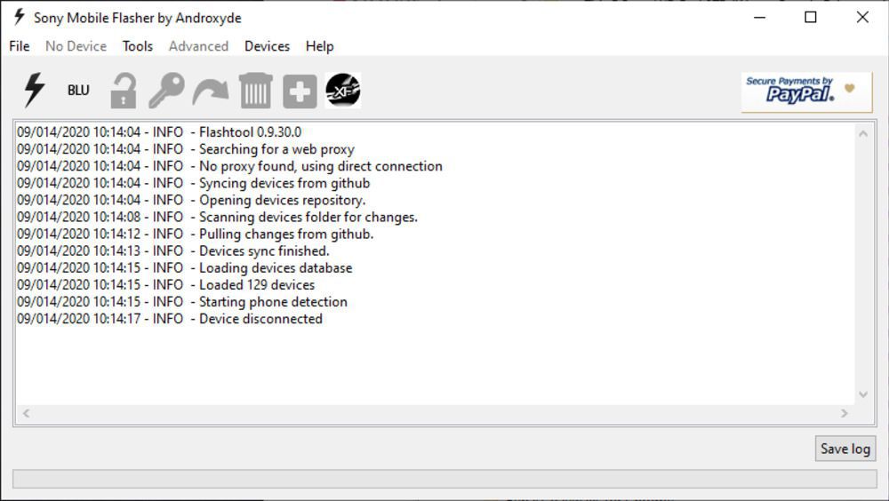
Task: Maximize the Sony Mobile Flasher window
Action: click(x=811, y=17)
